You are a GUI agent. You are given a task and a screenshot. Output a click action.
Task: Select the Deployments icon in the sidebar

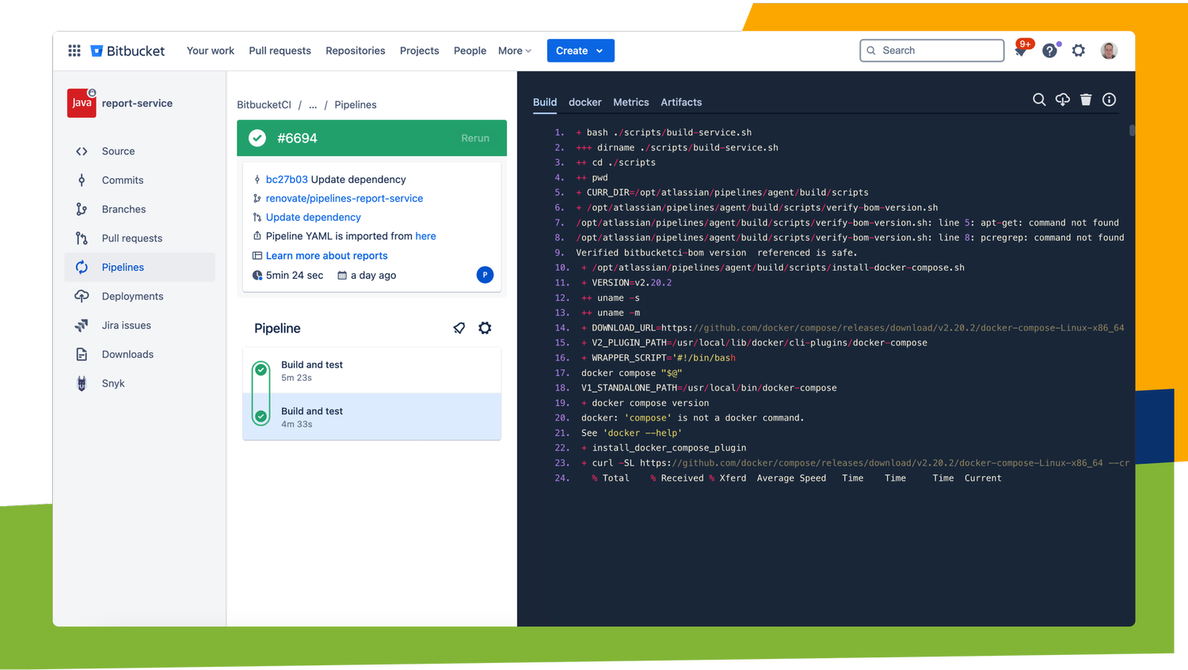pyautogui.click(x=82, y=295)
